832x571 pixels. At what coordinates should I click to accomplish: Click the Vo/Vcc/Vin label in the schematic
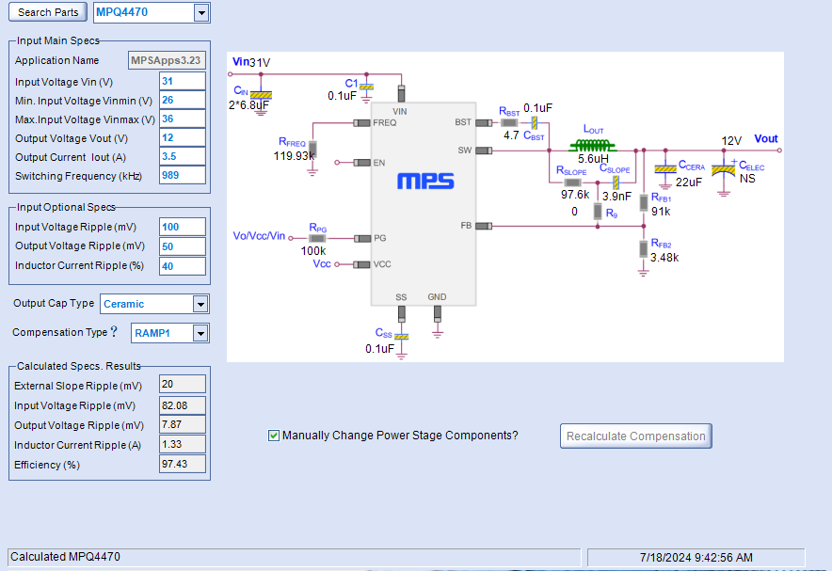click(x=259, y=236)
